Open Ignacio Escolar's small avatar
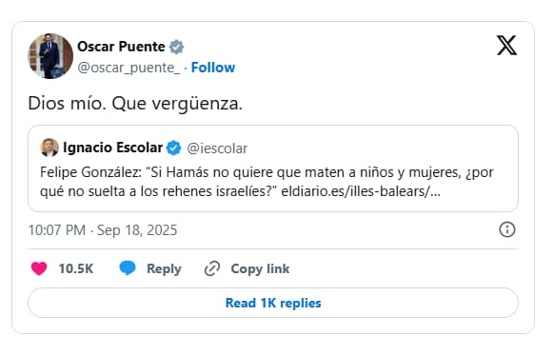 [x=49, y=148]
